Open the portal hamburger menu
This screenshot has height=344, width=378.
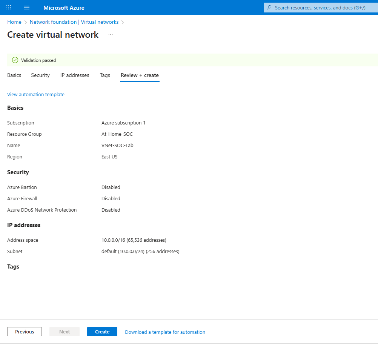click(27, 8)
